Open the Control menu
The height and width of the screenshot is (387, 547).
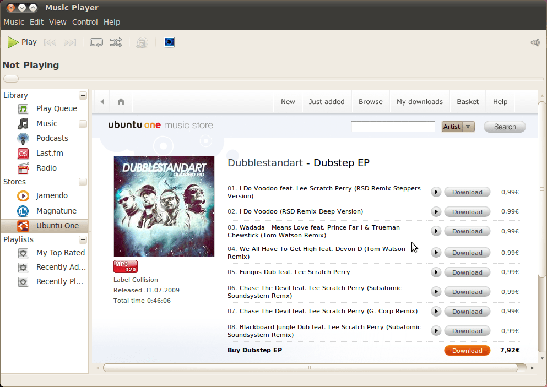[x=85, y=22]
